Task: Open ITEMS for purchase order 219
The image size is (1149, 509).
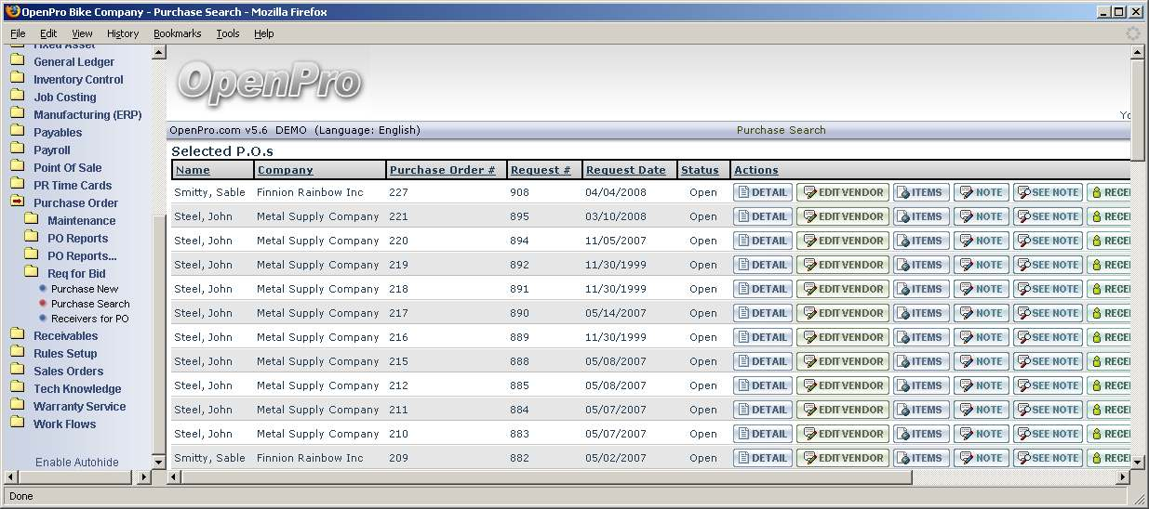Action: [919, 265]
